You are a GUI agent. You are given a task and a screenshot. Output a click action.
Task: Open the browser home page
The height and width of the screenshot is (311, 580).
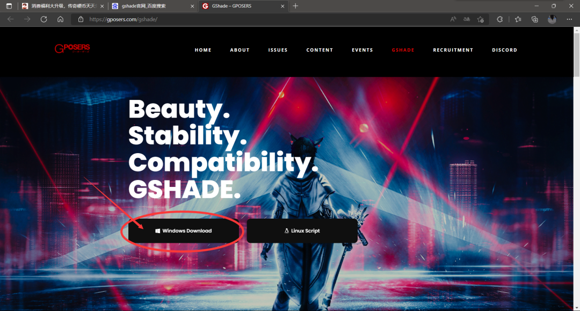click(60, 19)
